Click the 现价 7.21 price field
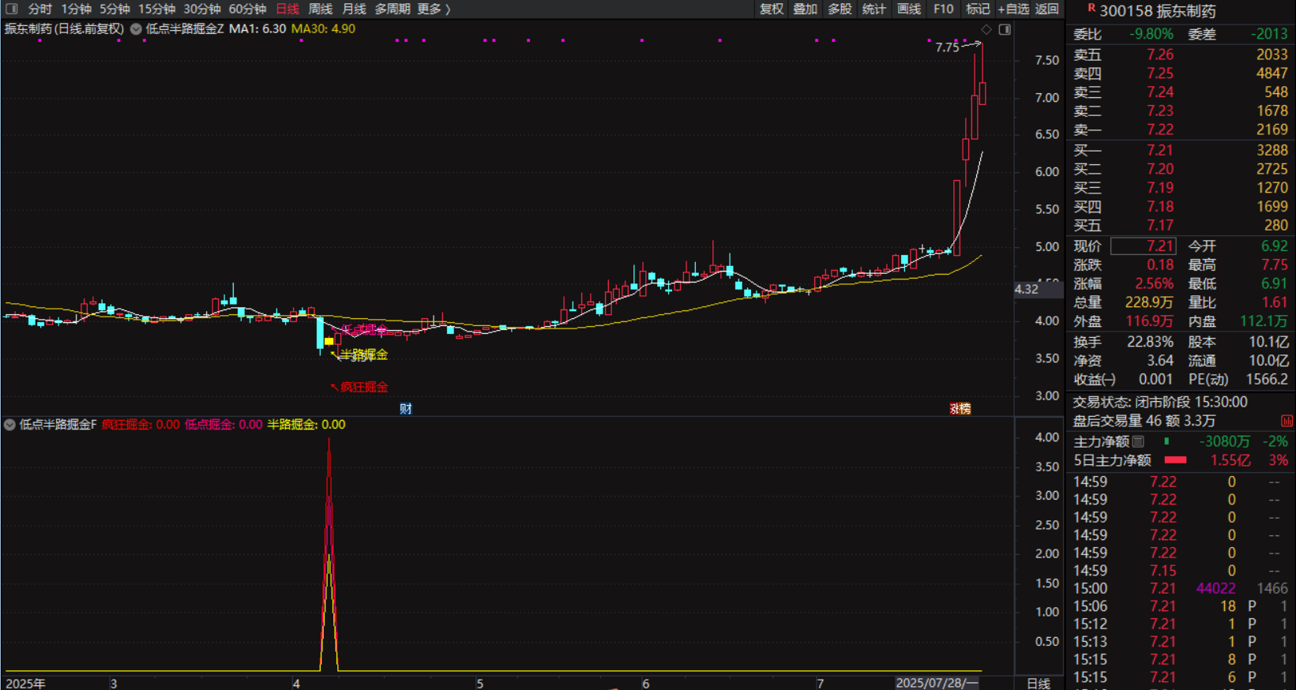This screenshot has height=690, width=1296. [x=1143, y=246]
